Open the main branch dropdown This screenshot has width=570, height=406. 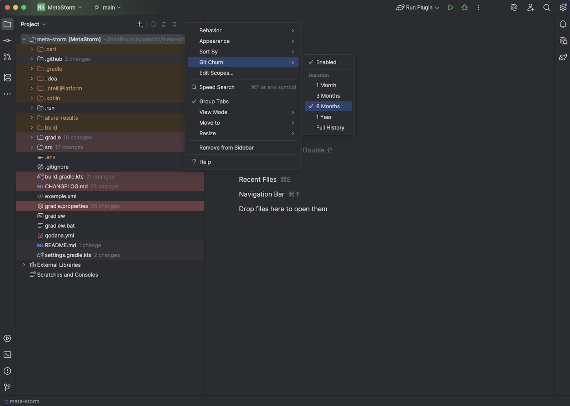click(x=107, y=7)
